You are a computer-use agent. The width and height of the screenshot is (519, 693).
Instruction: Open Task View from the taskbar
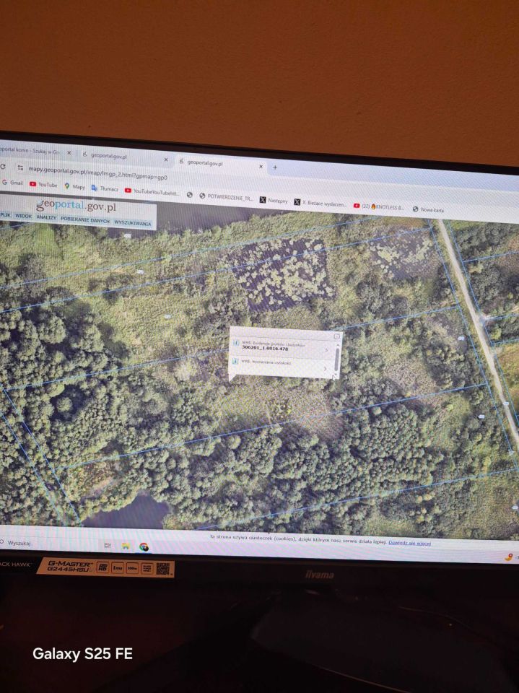108,546
